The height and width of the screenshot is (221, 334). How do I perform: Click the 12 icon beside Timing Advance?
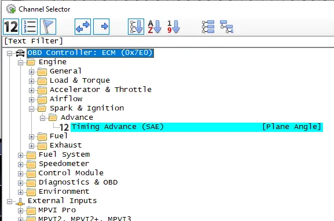(64, 127)
